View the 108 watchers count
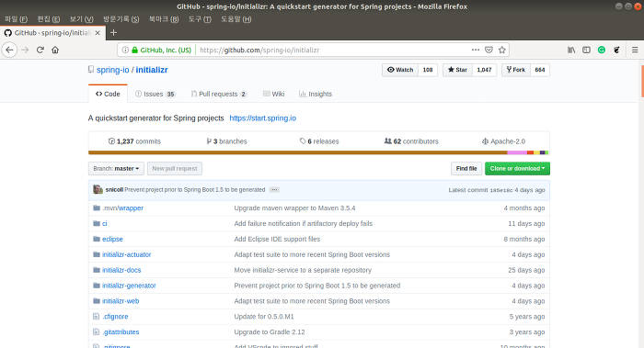The width and height of the screenshot is (644, 348). 428,70
